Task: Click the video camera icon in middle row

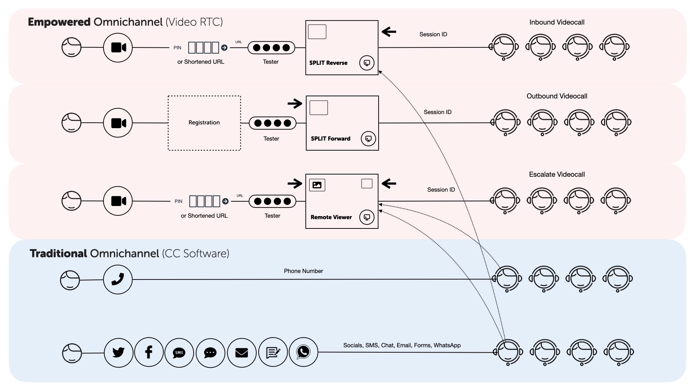Action: [x=118, y=123]
